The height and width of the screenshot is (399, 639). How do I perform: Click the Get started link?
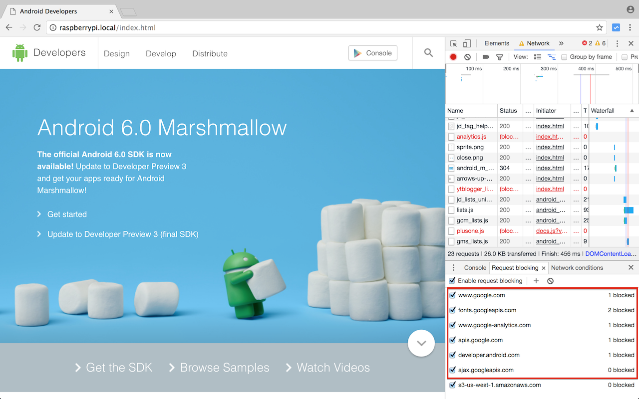(67, 214)
